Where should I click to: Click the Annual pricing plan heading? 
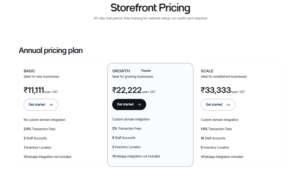[51, 51]
